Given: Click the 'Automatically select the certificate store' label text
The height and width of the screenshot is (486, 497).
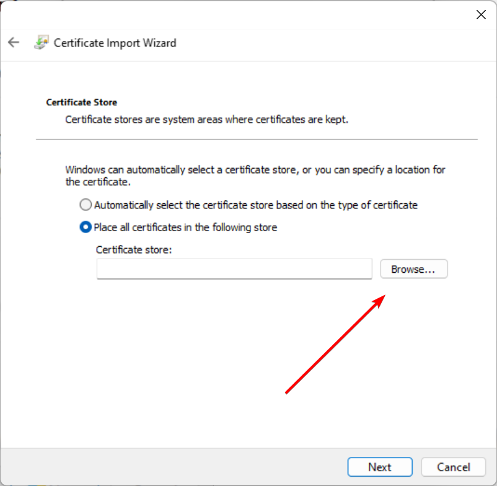Looking at the screenshot, I should [x=256, y=205].
